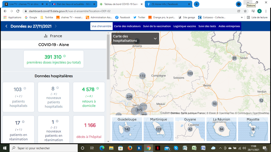Open the media control icon in toolbar
Viewport: 271px width, 152px height.
point(253,11)
